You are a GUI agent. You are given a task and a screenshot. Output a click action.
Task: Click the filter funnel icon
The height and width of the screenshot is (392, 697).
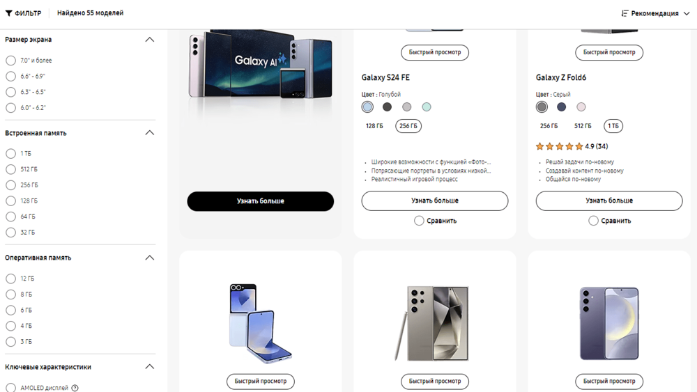pyautogui.click(x=8, y=13)
